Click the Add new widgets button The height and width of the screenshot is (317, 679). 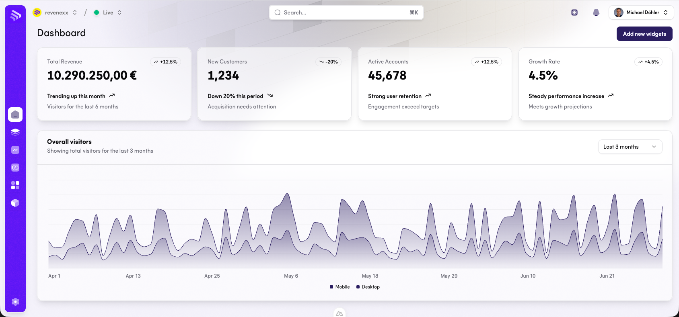coord(644,34)
